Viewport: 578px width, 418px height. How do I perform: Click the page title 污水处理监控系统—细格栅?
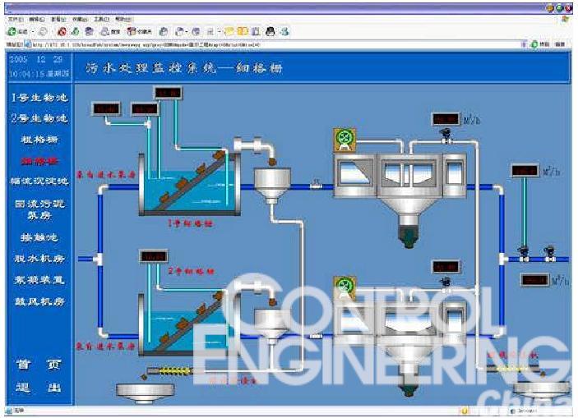tap(184, 68)
